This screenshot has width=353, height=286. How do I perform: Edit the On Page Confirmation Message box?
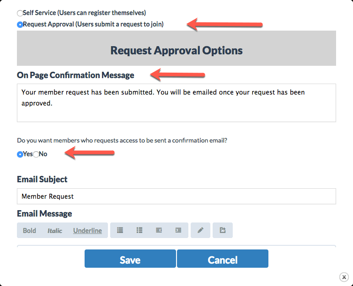pyautogui.click(x=176, y=103)
